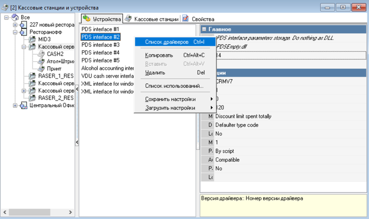Select Alcohol accounting interface row
Screen dimensions: 369x219
click(107, 68)
